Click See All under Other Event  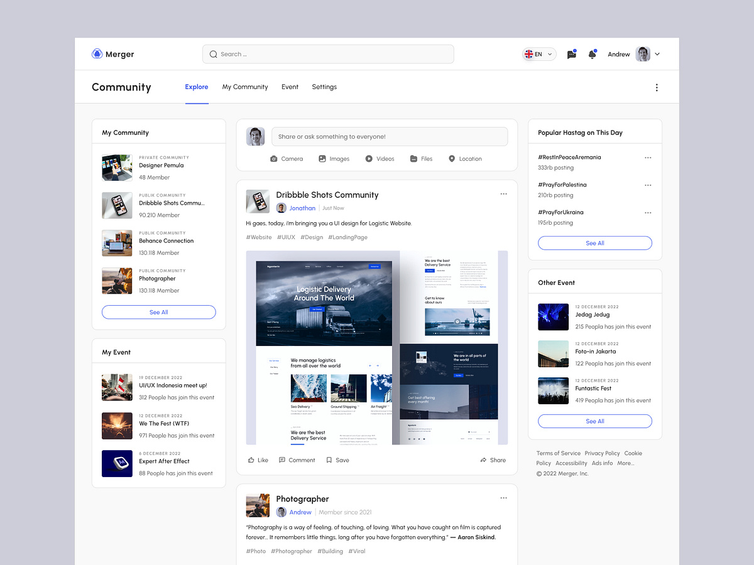pos(595,421)
